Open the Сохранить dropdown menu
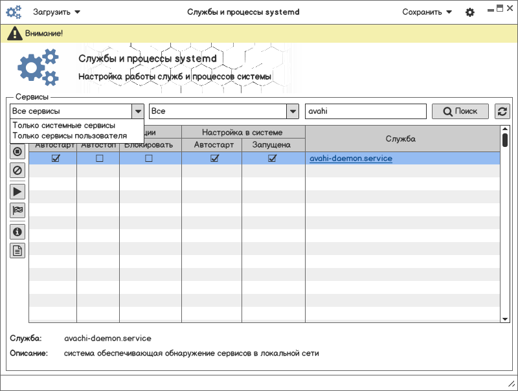 pyautogui.click(x=427, y=12)
